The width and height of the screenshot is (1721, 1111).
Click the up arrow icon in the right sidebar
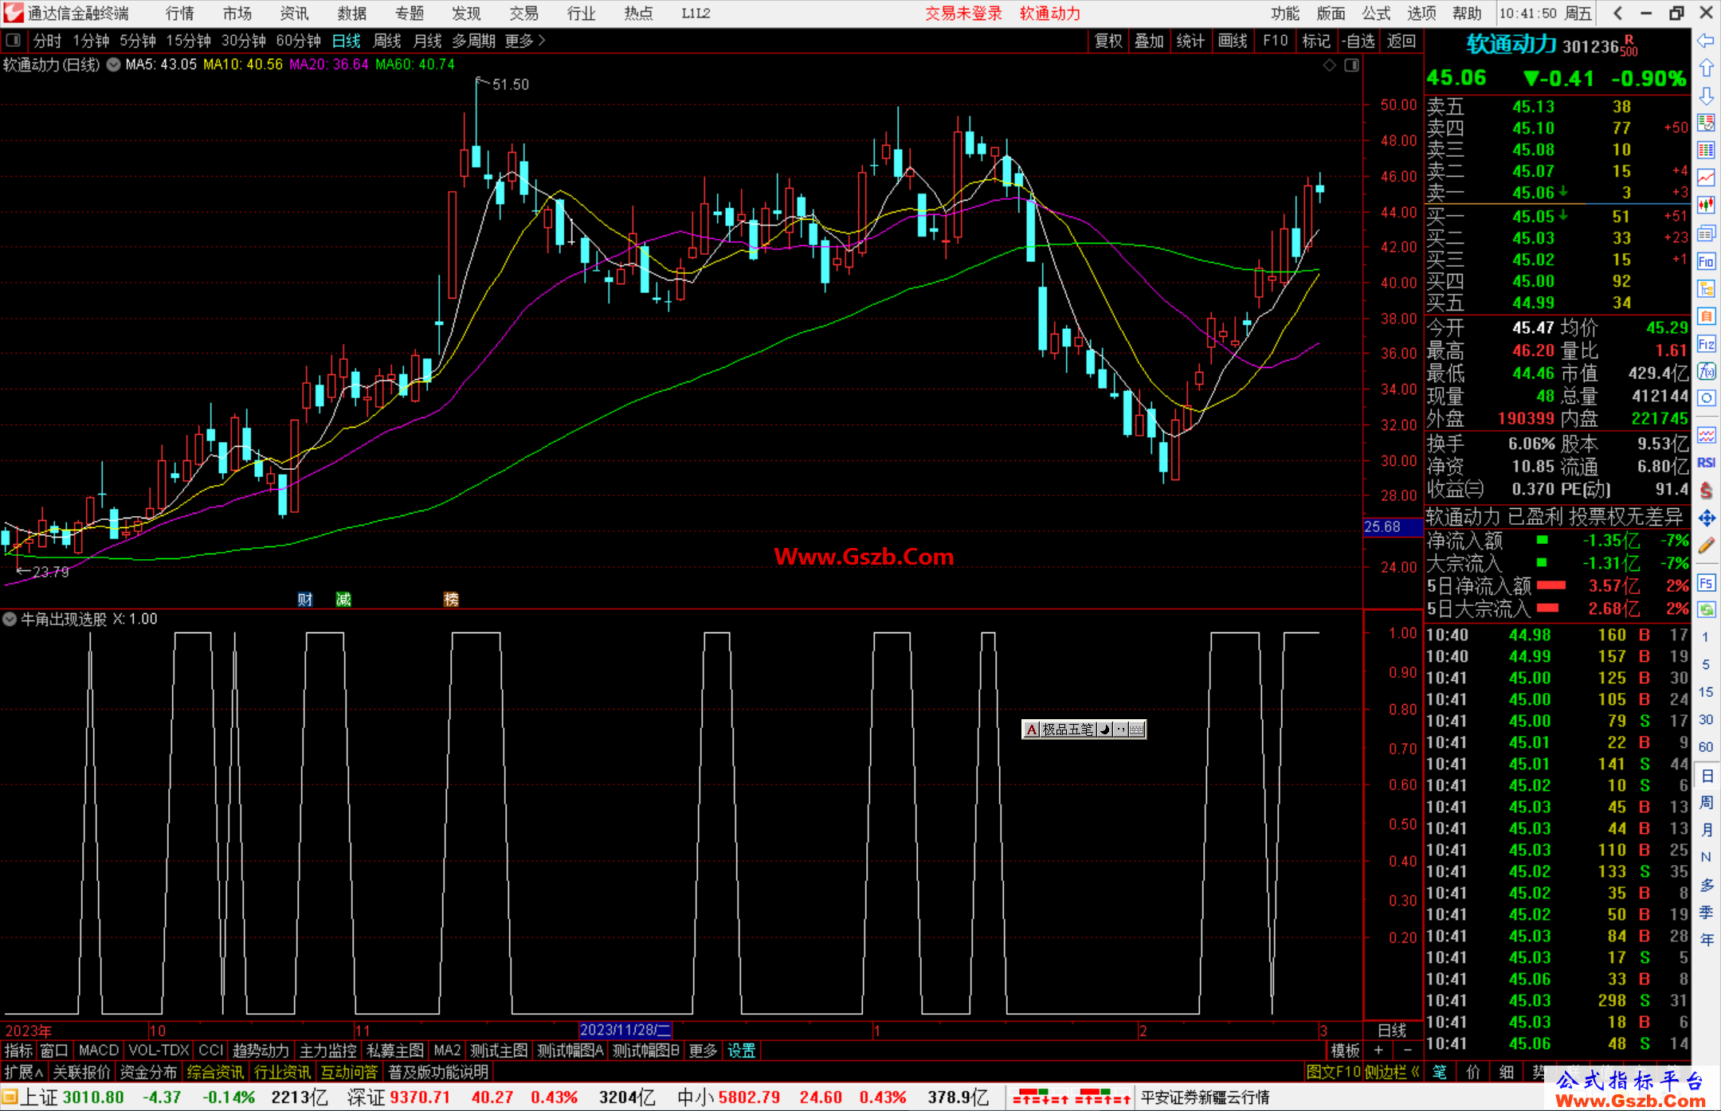(1706, 68)
